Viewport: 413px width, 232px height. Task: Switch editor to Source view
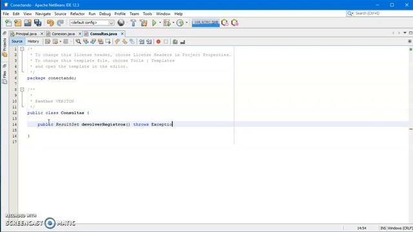tap(17, 41)
